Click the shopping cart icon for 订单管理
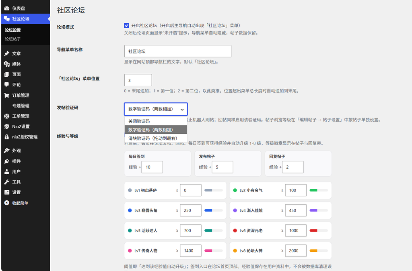The image size is (412, 271). (7, 95)
